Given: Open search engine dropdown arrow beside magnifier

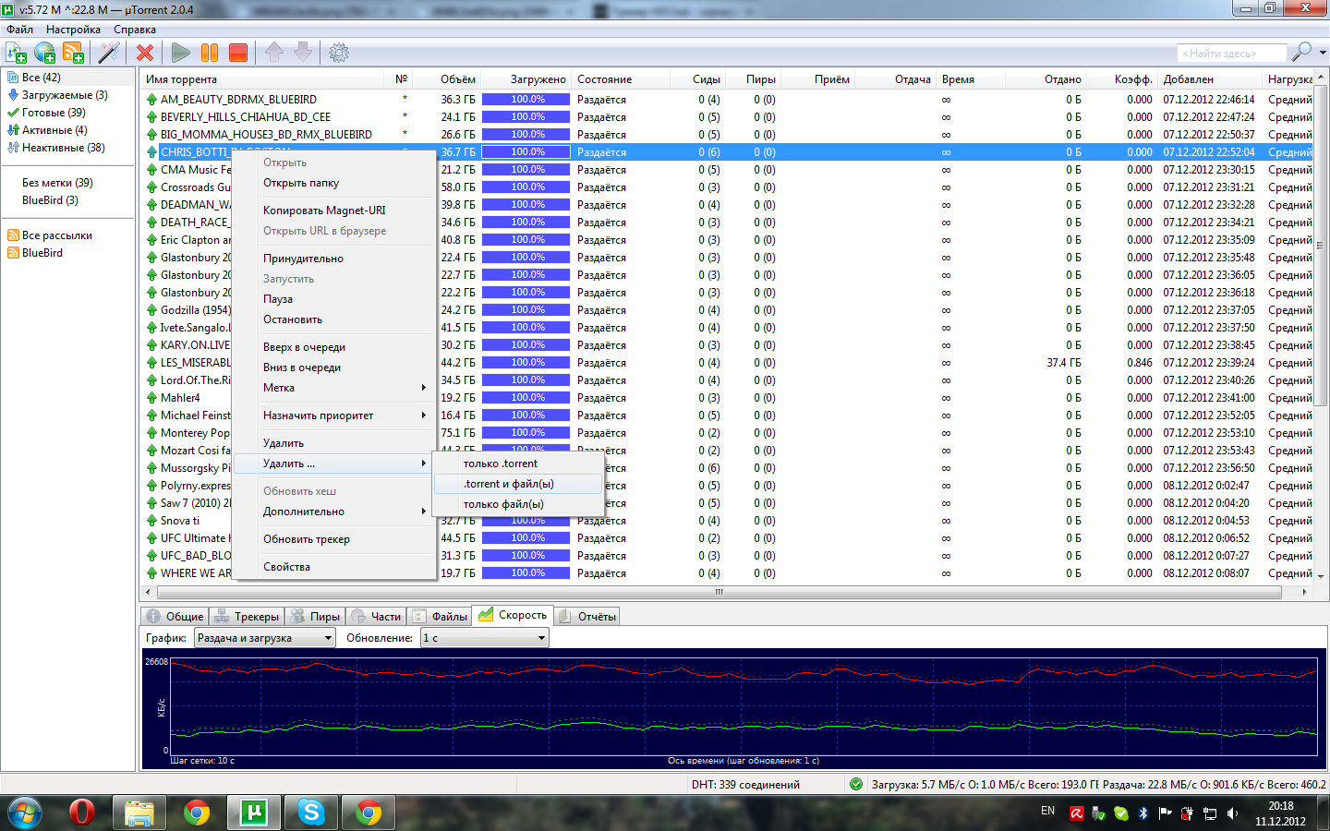Looking at the screenshot, I should [1323, 53].
